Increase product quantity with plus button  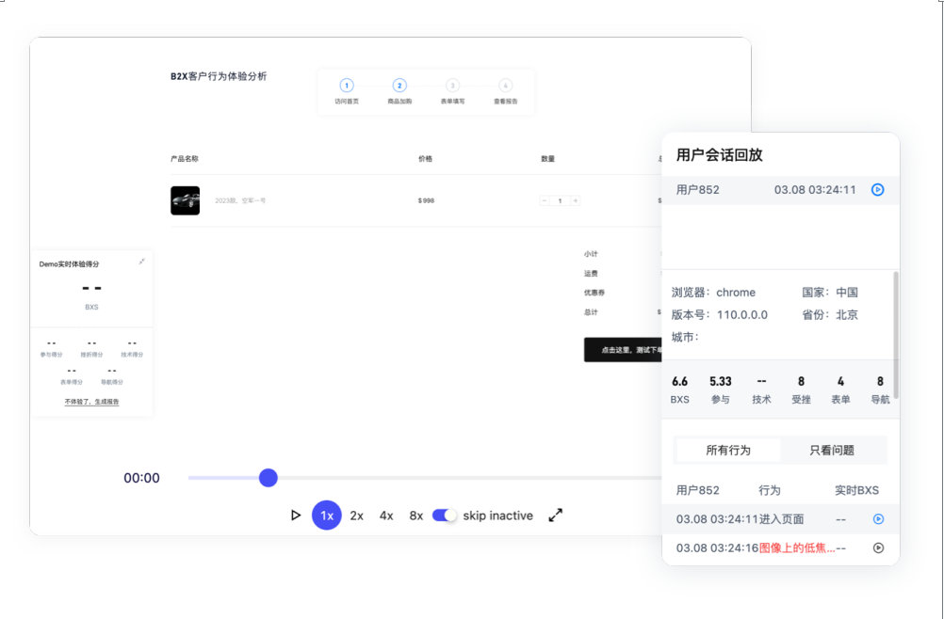click(x=575, y=200)
